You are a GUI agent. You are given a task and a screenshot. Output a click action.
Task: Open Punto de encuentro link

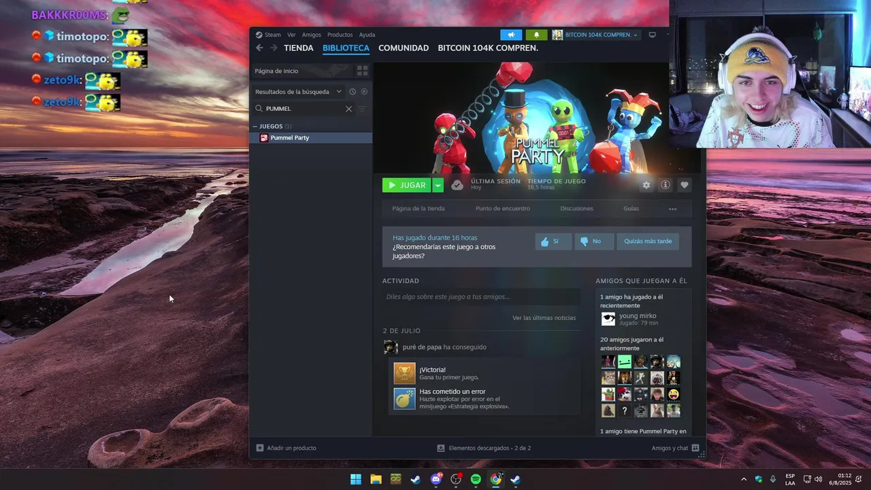(503, 209)
